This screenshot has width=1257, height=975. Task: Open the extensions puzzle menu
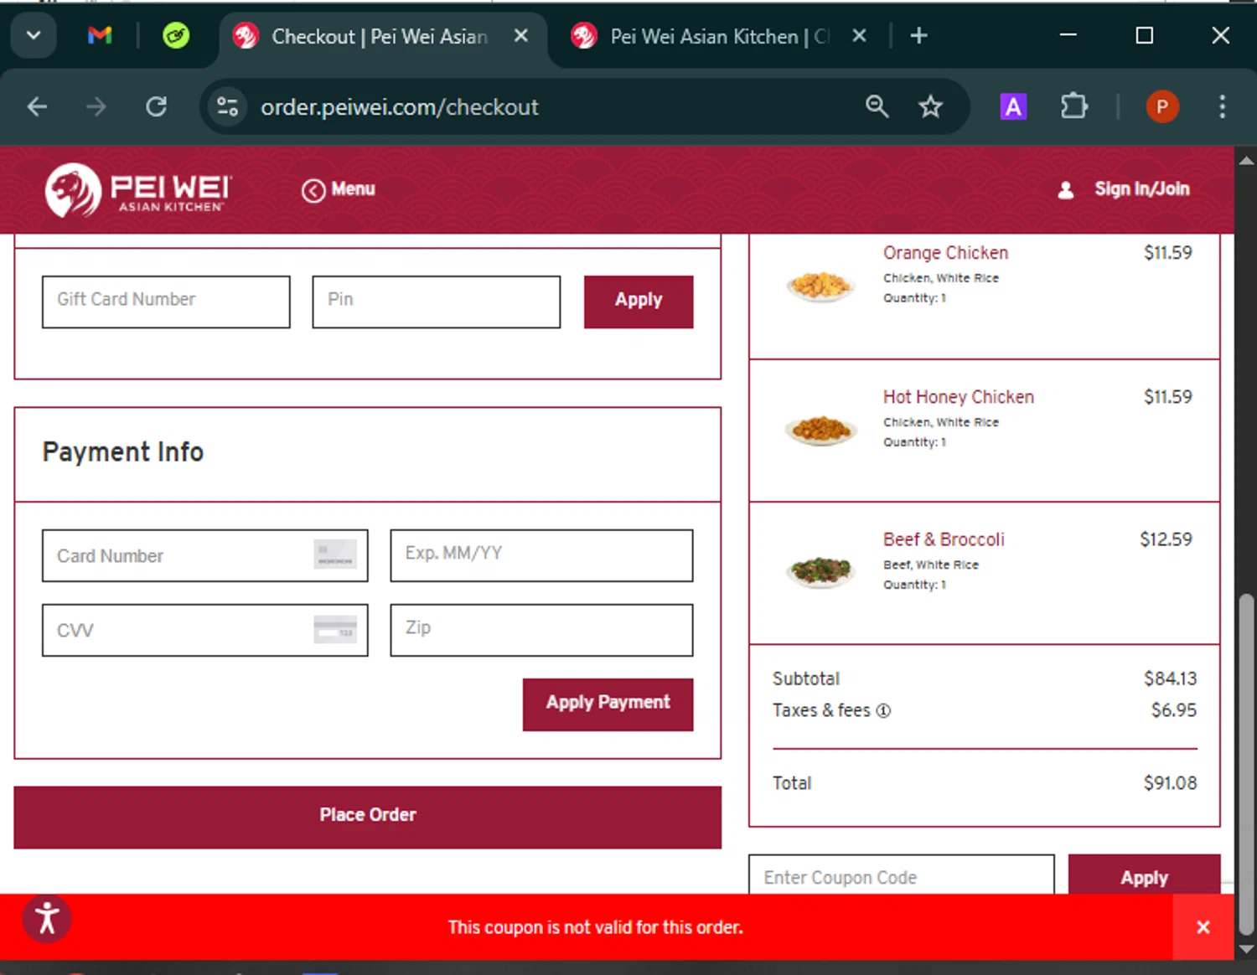[1073, 106]
